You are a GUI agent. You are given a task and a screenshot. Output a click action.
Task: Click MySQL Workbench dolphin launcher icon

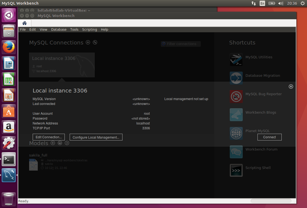pyautogui.click(x=9, y=175)
